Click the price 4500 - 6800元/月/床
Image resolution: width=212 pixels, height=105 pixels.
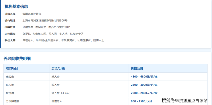[x=144, y=77]
